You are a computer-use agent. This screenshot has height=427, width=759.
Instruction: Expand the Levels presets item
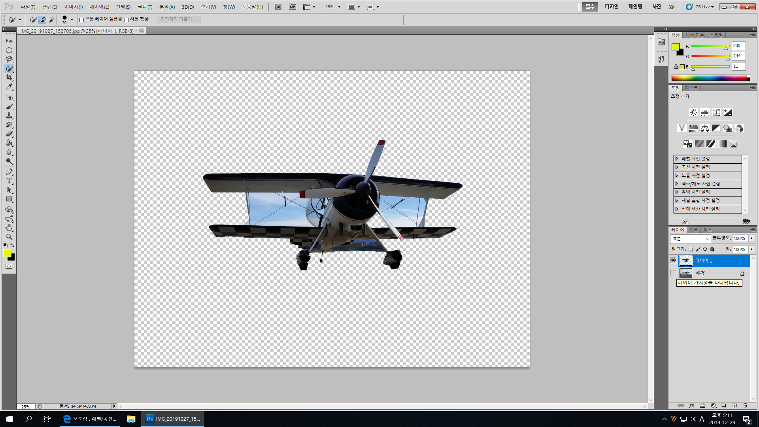click(677, 159)
